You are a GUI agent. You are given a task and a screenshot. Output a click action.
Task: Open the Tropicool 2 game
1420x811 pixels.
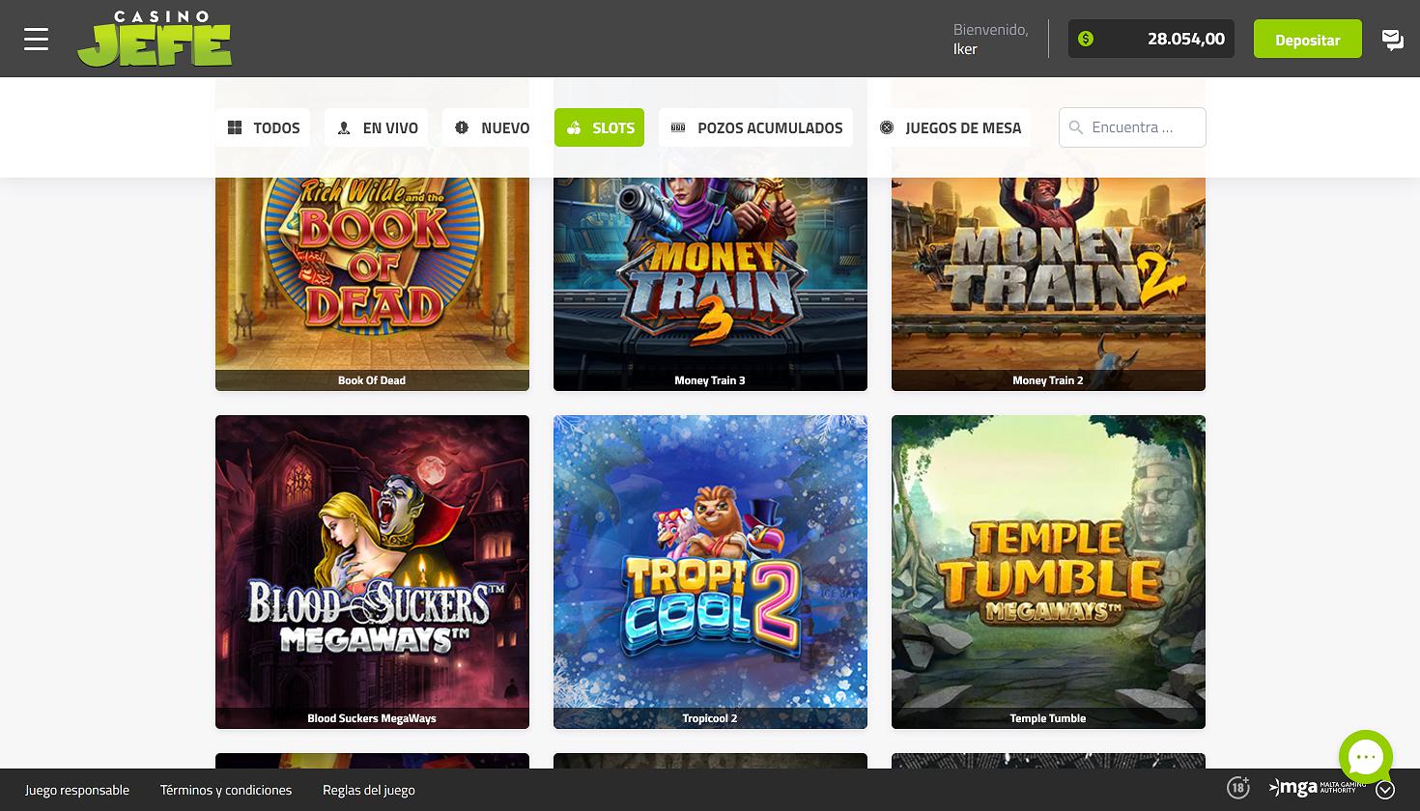(x=710, y=572)
